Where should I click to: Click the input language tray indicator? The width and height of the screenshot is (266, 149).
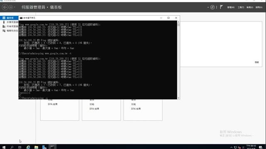point(243,147)
